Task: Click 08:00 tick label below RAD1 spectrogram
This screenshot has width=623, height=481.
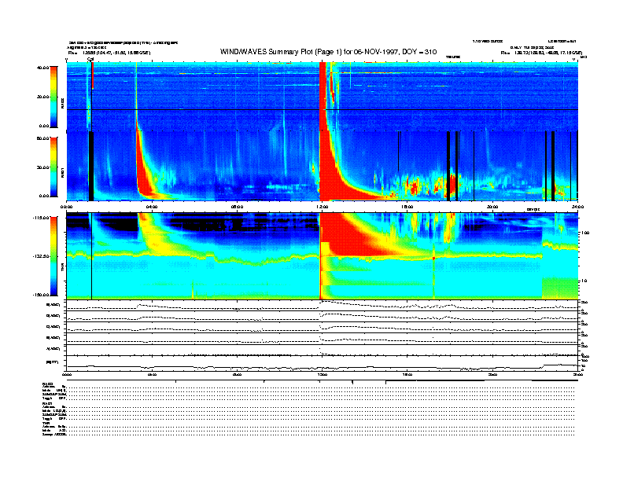Action: [x=238, y=207]
